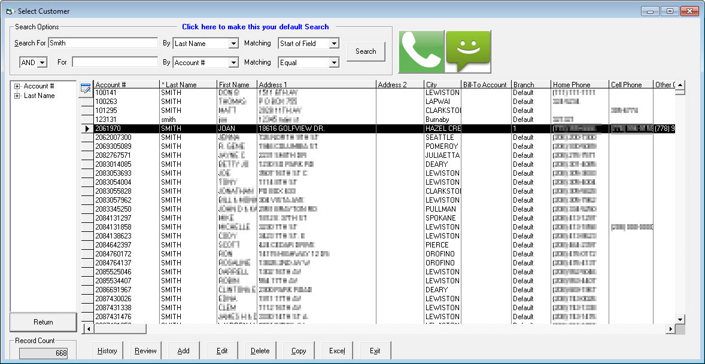Open the Equal matching dropdown
The width and height of the screenshot is (705, 364).
(x=333, y=62)
